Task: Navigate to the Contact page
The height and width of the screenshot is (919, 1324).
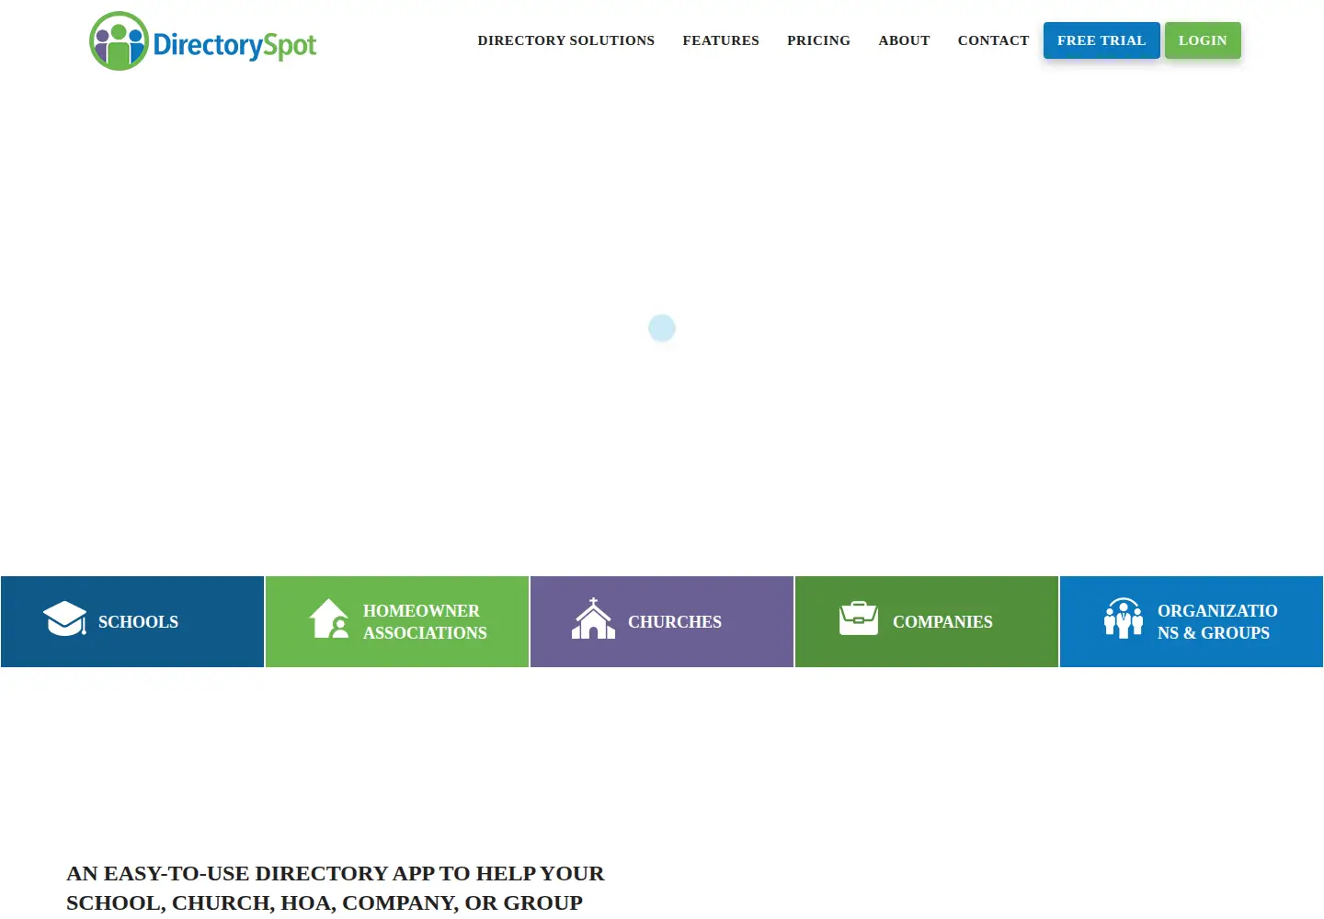Action: click(x=993, y=40)
